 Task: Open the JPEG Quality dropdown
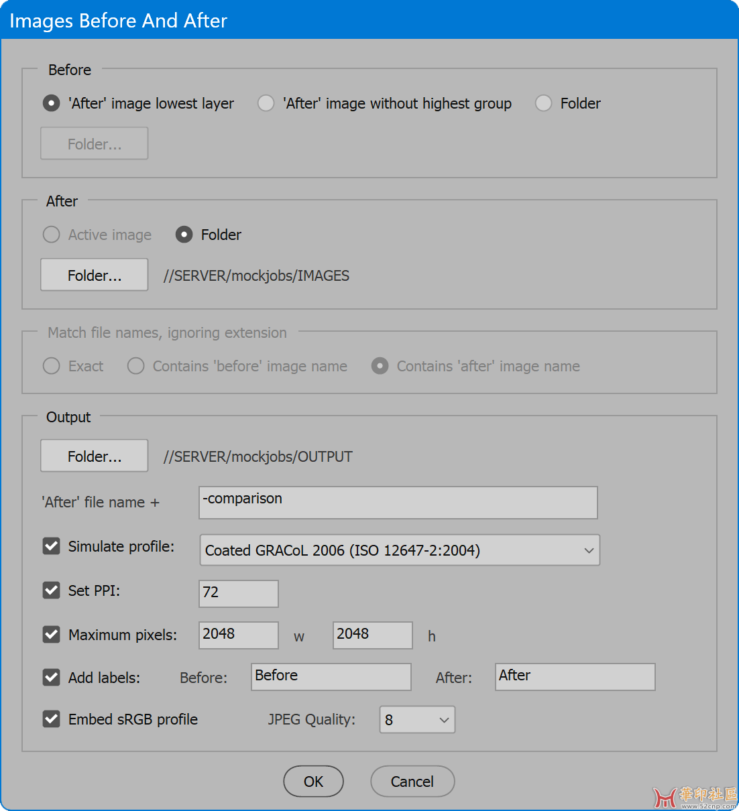tap(417, 720)
